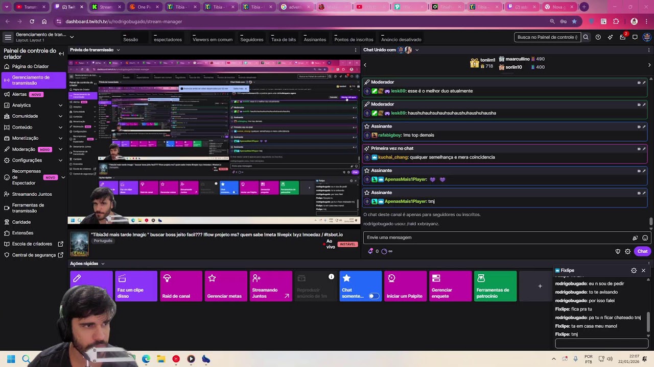Viewport: 654px width, 367px height.
Task: Expand the Gerenciamento de transmissão layout dropdown
Action: click(x=72, y=37)
